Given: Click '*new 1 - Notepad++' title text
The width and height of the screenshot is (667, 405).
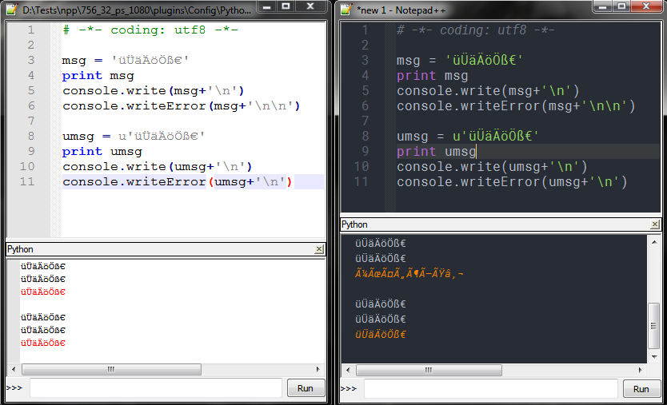Looking at the screenshot, I should (x=401, y=10).
